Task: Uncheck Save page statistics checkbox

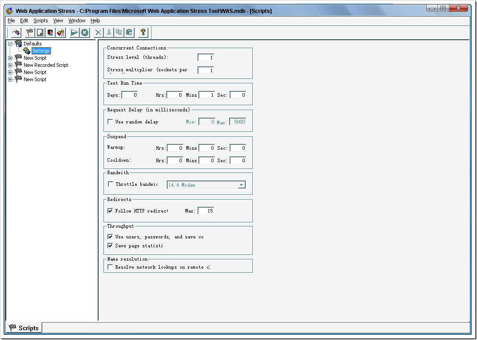Action: click(110, 246)
